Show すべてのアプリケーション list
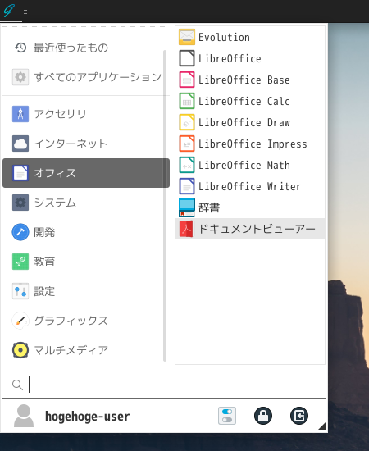 coord(86,77)
